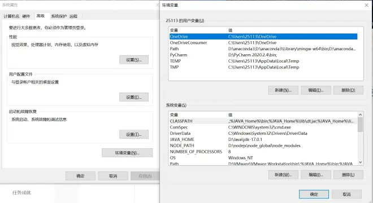
Task: Switch to the 计算机名 tab
Action: (11, 16)
